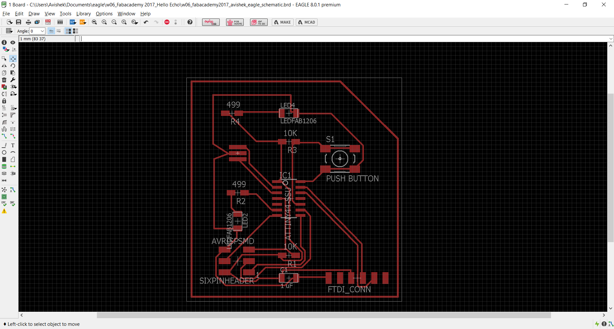Click the Zoom in icon

click(x=104, y=22)
